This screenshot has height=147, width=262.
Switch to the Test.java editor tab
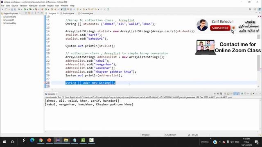52,13
